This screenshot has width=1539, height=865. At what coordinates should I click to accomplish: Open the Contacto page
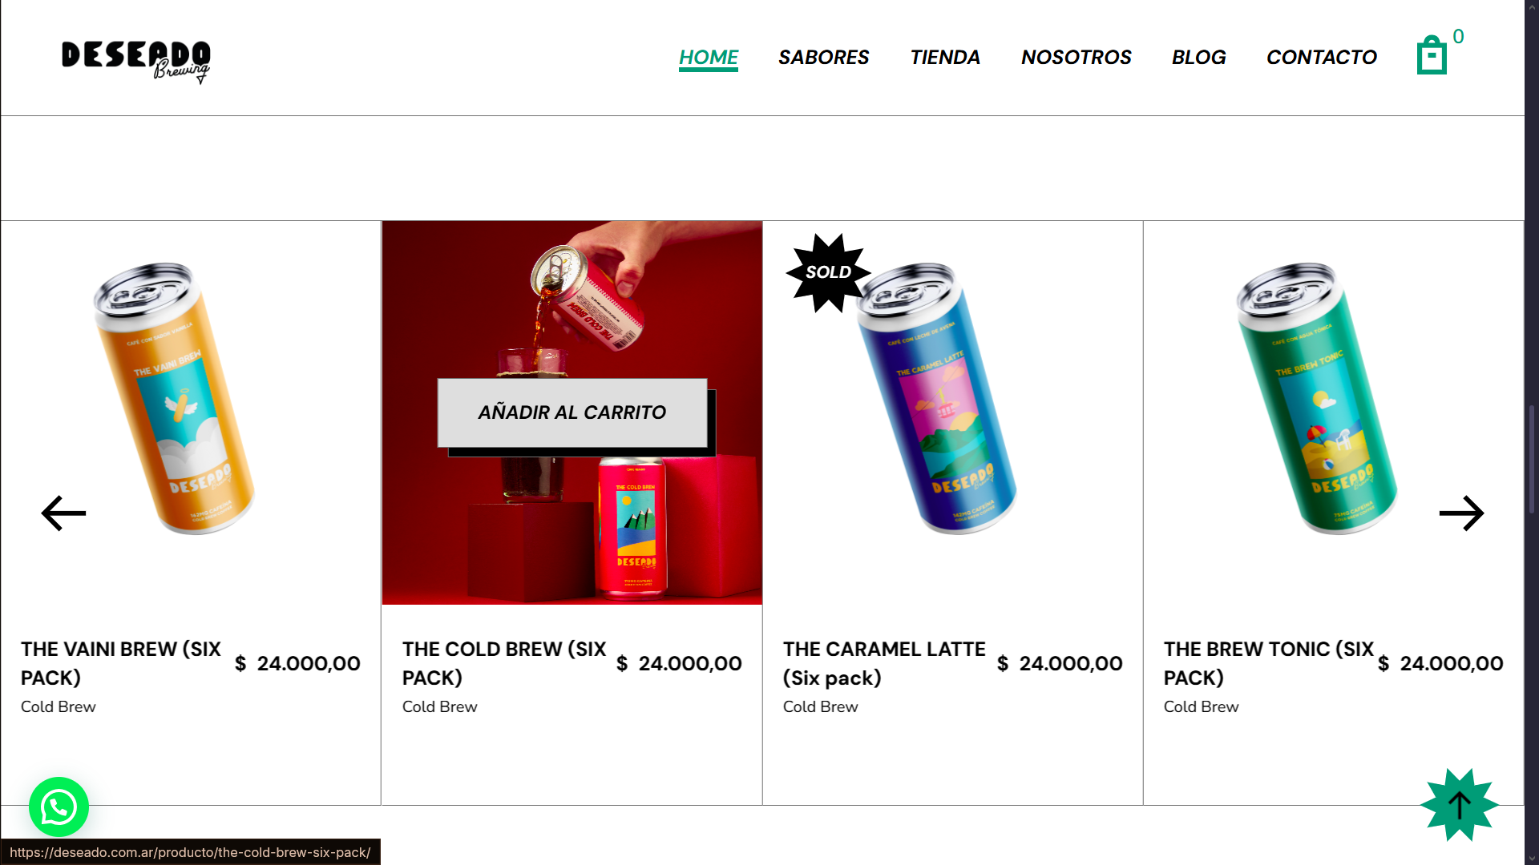click(1321, 58)
